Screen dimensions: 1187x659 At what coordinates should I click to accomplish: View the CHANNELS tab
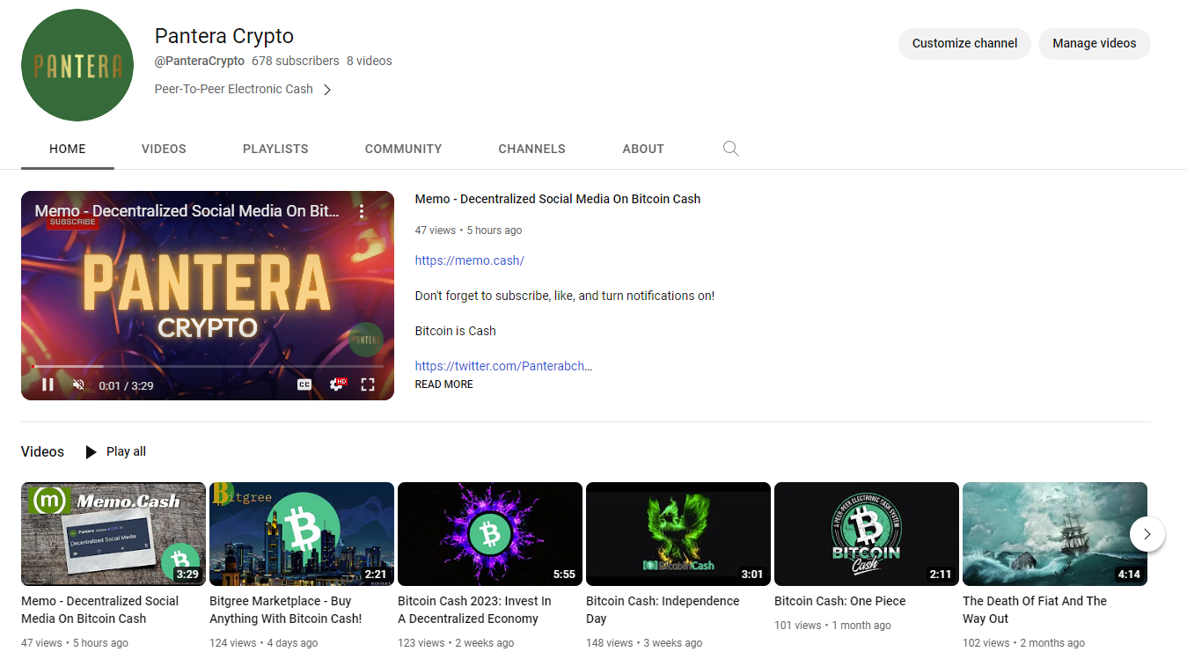pyautogui.click(x=531, y=149)
